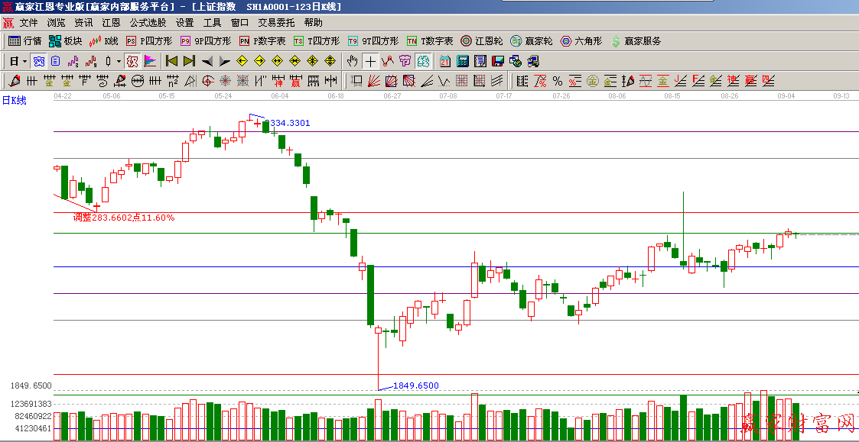Image resolution: width=859 pixels, height=442 pixels.
Task: Open the candlestick style dropdown arrow
Action: click(119, 61)
